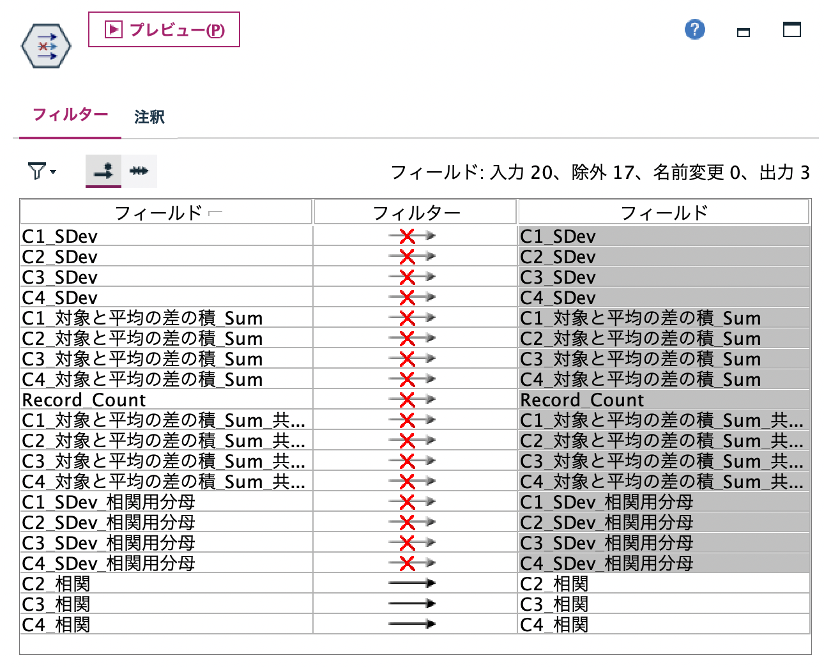This screenshot has width=824, height=667.
Task: Switch to the 注釈 tab
Action: [148, 117]
